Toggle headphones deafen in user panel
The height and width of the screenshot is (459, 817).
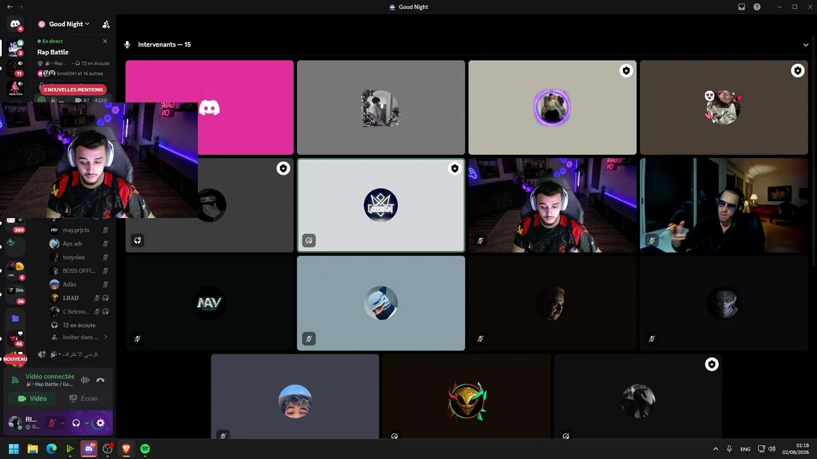coord(76,423)
